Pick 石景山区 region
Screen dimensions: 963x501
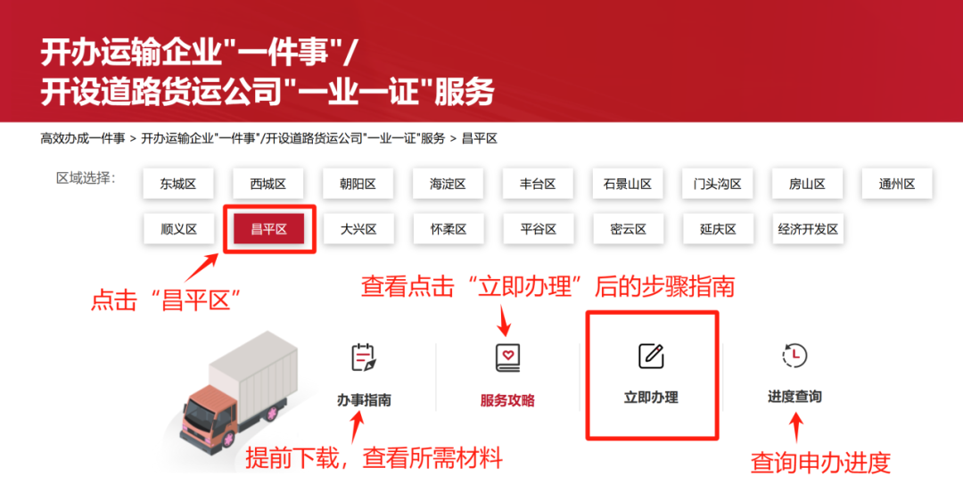point(627,184)
